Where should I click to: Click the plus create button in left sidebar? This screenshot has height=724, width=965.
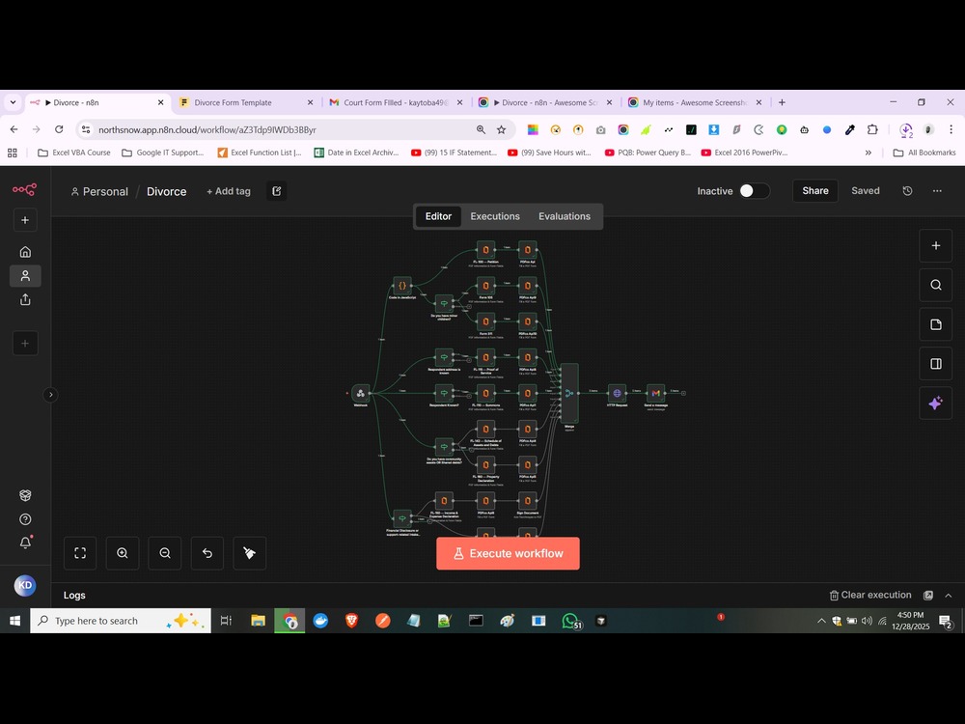pos(25,220)
